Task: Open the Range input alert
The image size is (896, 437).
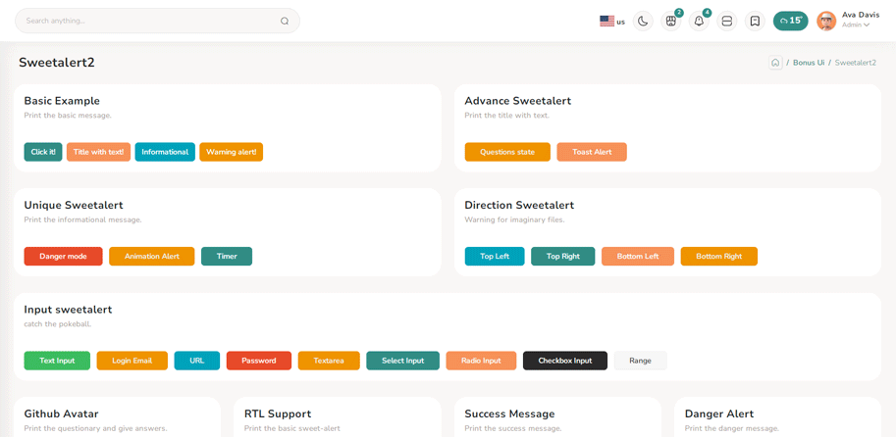Action: point(640,361)
